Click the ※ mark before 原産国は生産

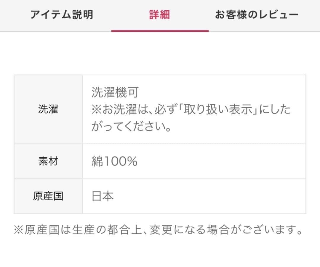coord(19,230)
